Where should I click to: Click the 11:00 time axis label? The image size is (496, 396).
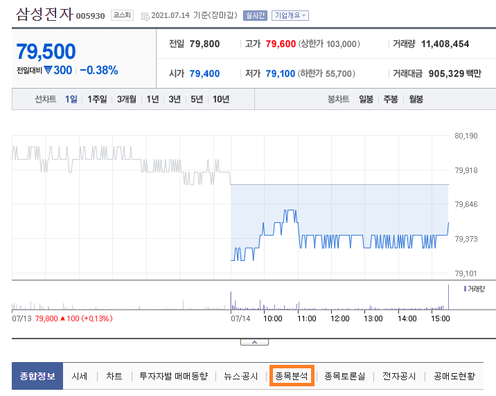coord(306,318)
